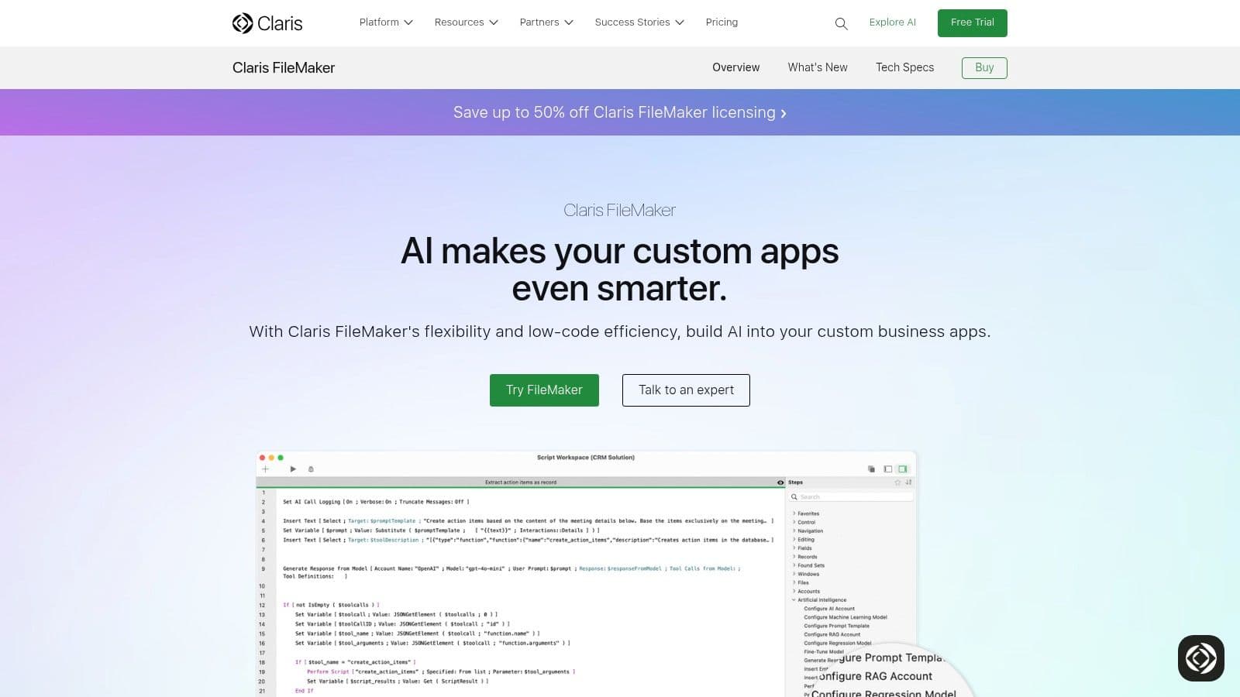Click the Set AI Call Logging script line

[x=376, y=502]
